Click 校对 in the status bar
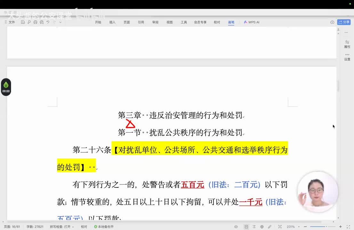This screenshot has width=354, height=230. (x=84, y=226)
